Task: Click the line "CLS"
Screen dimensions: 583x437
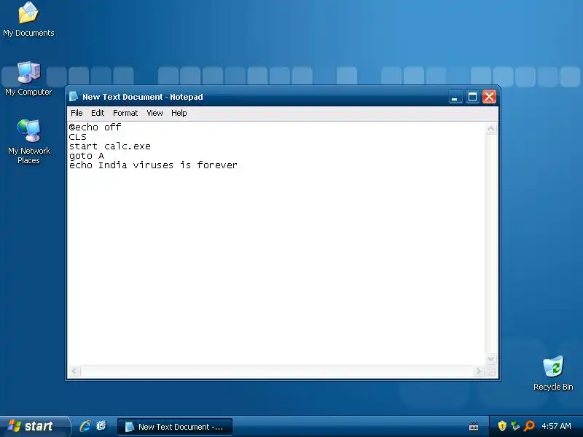Action: point(78,137)
